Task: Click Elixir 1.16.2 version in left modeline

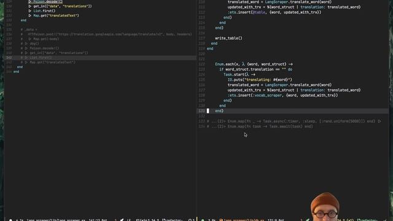Action: click(147, 220)
